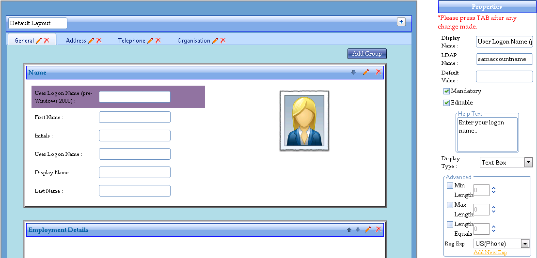Viewport: 537px width, 258px height.
Task: Click the Length Equals number field
Action: pyautogui.click(x=482, y=229)
